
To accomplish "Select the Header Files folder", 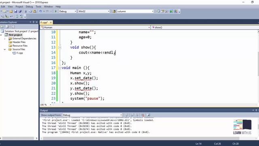I will (19, 42).
